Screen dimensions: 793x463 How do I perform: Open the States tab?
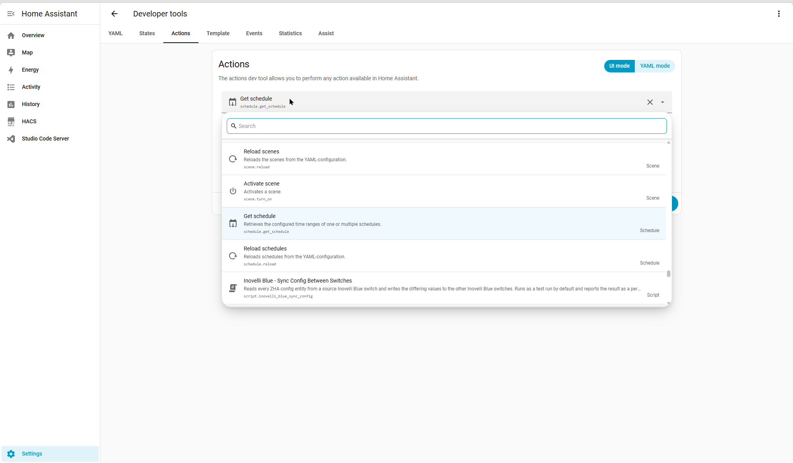coord(147,33)
